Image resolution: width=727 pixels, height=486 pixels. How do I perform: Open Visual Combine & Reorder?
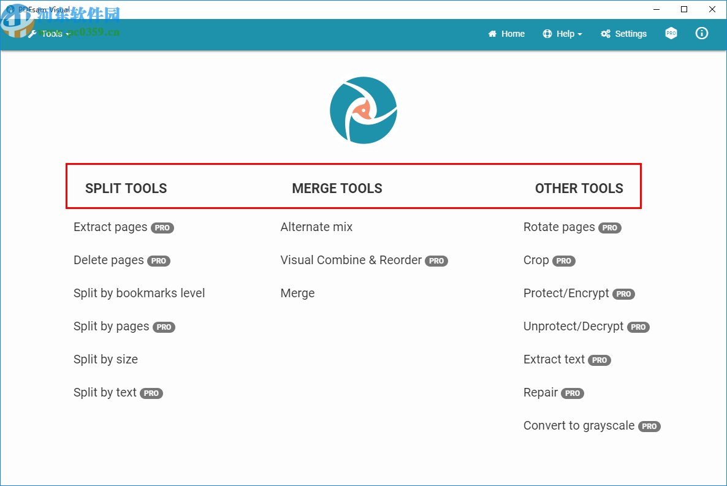tap(351, 260)
